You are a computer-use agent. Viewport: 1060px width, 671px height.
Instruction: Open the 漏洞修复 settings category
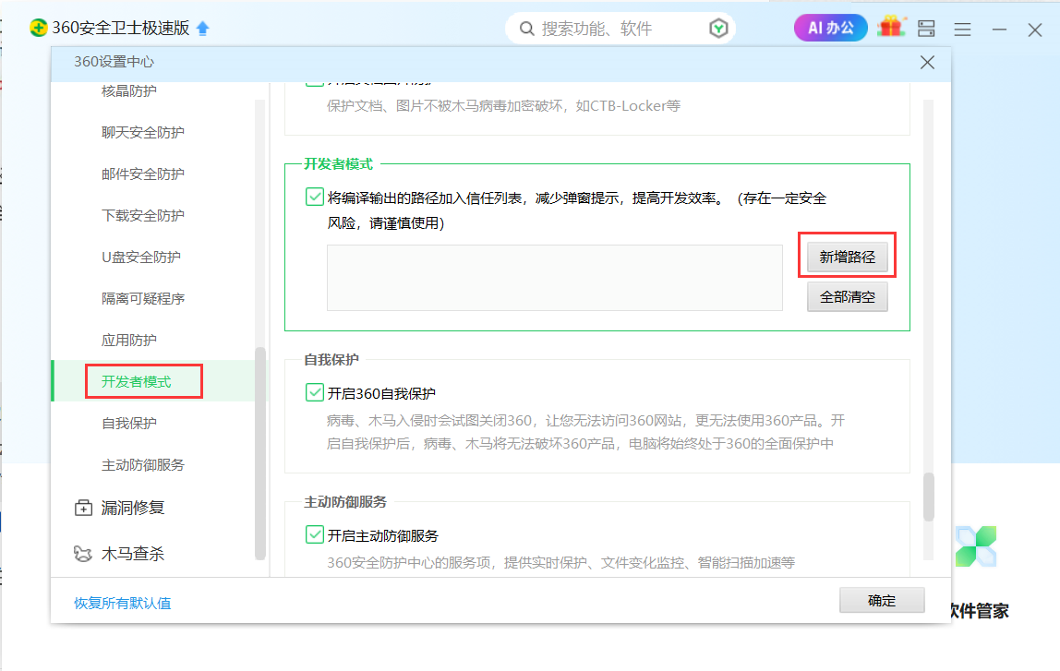[x=120, y=508]
